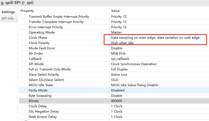Click the Data sampling on even edge value
209x121 pixels.
155,38
